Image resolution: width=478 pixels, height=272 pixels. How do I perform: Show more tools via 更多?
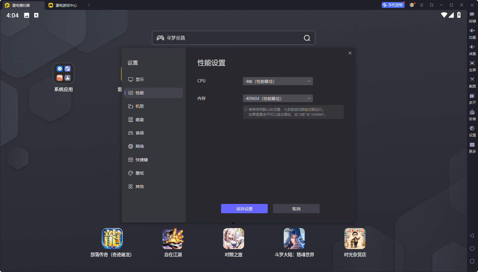(x=472, y=147)
